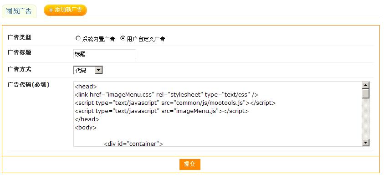Click the plus icon on 添加新广告
This screenshot has height=180, width=384.
click(x=51, y=10)
